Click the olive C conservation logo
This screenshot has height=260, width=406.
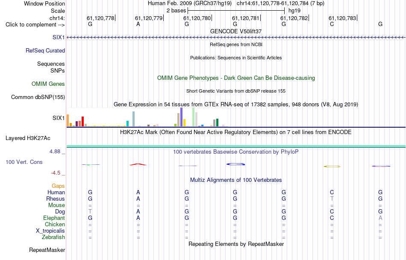point(332,167)
